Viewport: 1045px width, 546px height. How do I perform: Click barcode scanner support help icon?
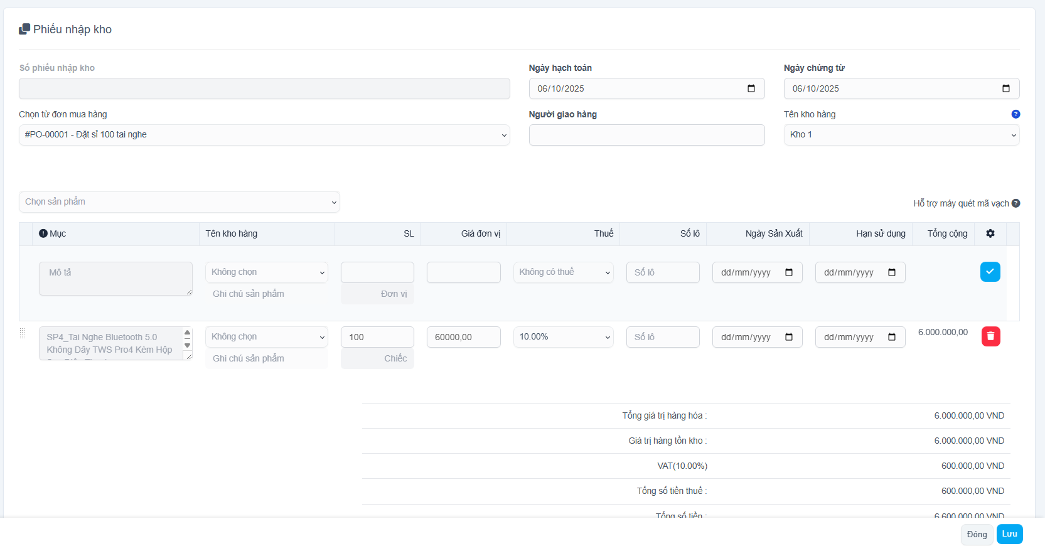(x=1016, y=203)
